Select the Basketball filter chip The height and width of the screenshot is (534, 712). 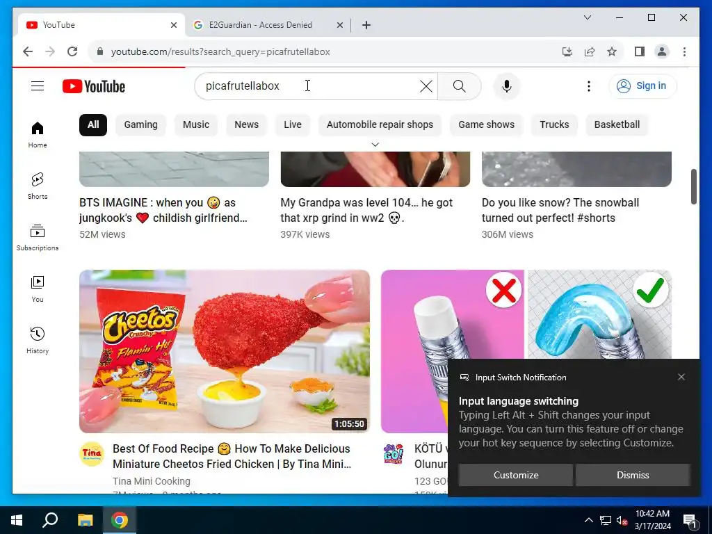point(617,125)
